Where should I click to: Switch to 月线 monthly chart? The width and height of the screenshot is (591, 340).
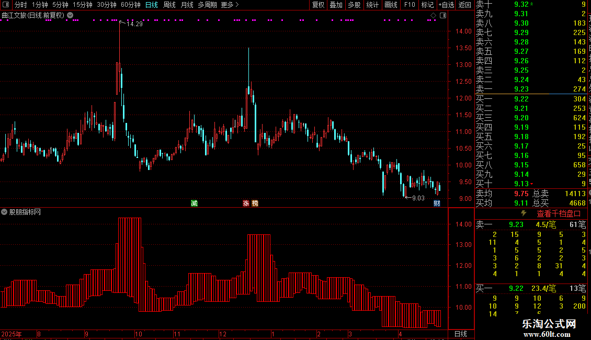pos(187,5)
